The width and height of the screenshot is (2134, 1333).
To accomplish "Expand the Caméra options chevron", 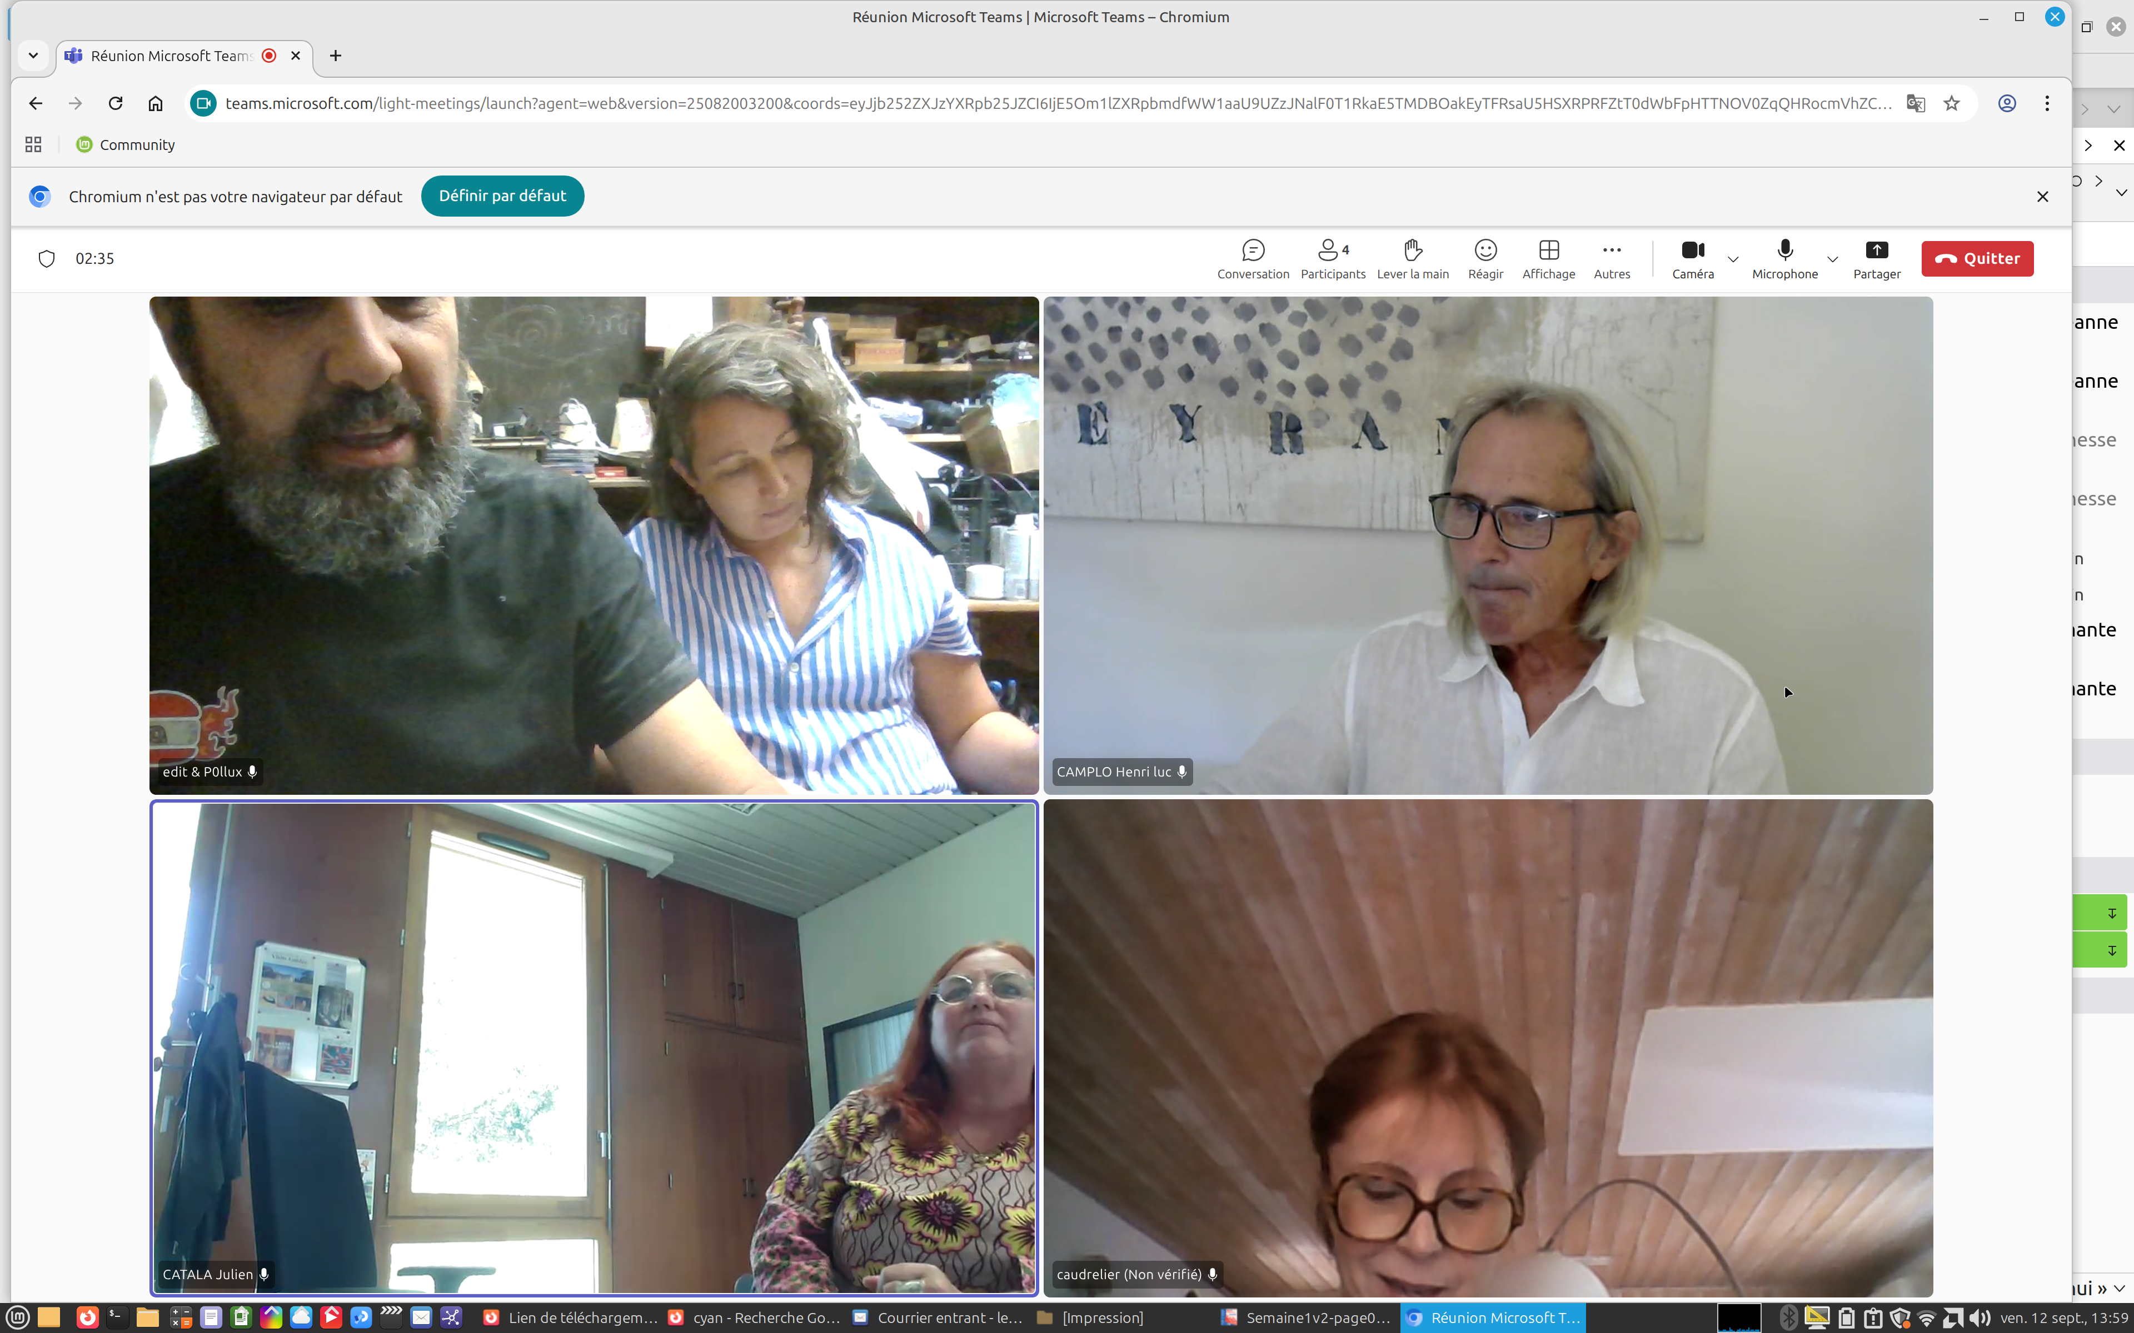I will (x=1733, y=259).
